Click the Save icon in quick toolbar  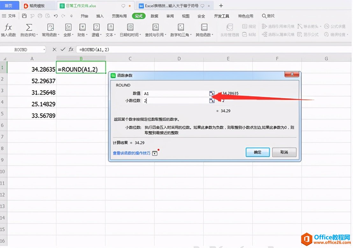point(24,16)
